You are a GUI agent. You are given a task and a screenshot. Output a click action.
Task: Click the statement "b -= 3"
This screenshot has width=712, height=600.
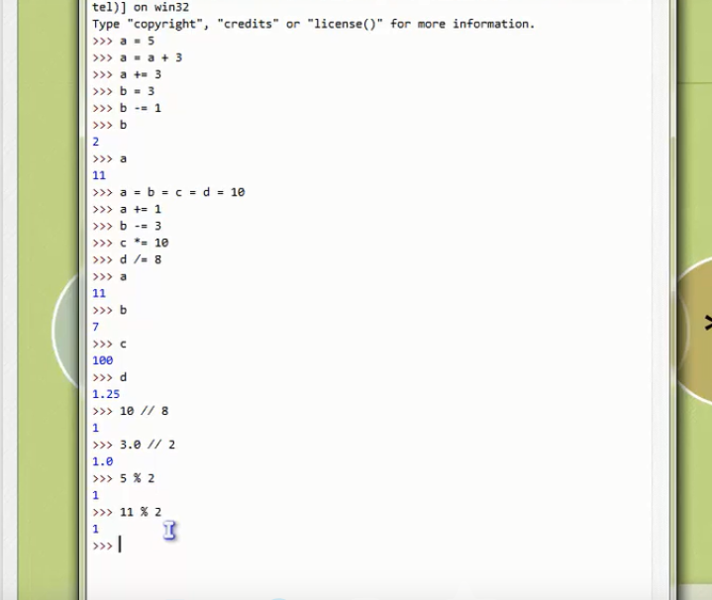(x=141, y=226)
